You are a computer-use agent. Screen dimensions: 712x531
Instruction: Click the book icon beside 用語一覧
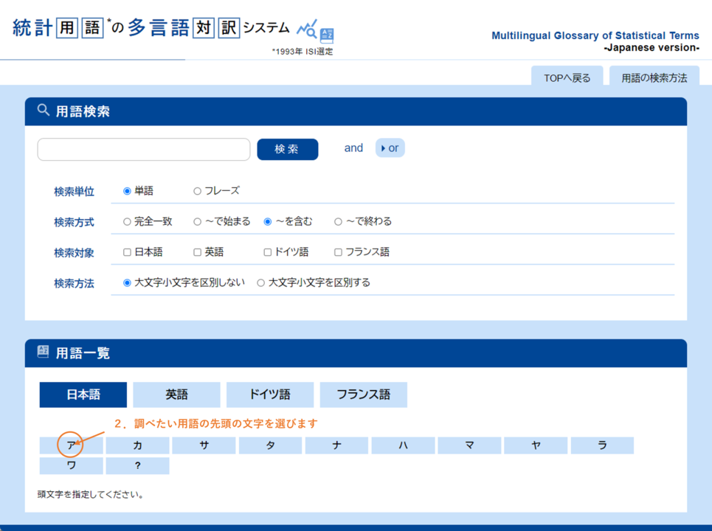point(44,353)
